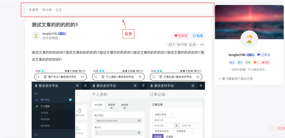Click the article title 测试文章的的的的的1
The height and width of the screenshot is (138, 285).
point(55,25)
